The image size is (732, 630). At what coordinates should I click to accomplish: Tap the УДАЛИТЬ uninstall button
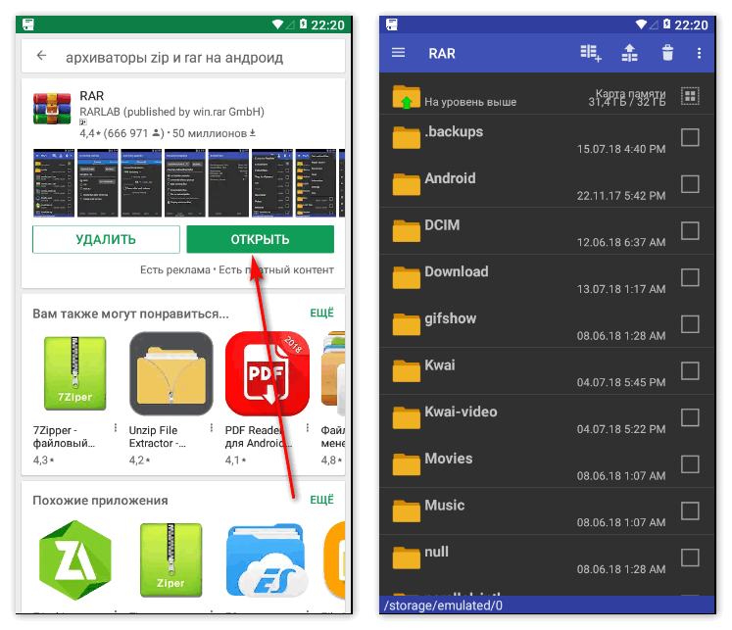[x=106, y=239]
